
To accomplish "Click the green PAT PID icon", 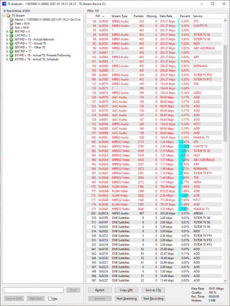I will click(x=11, y=31).
